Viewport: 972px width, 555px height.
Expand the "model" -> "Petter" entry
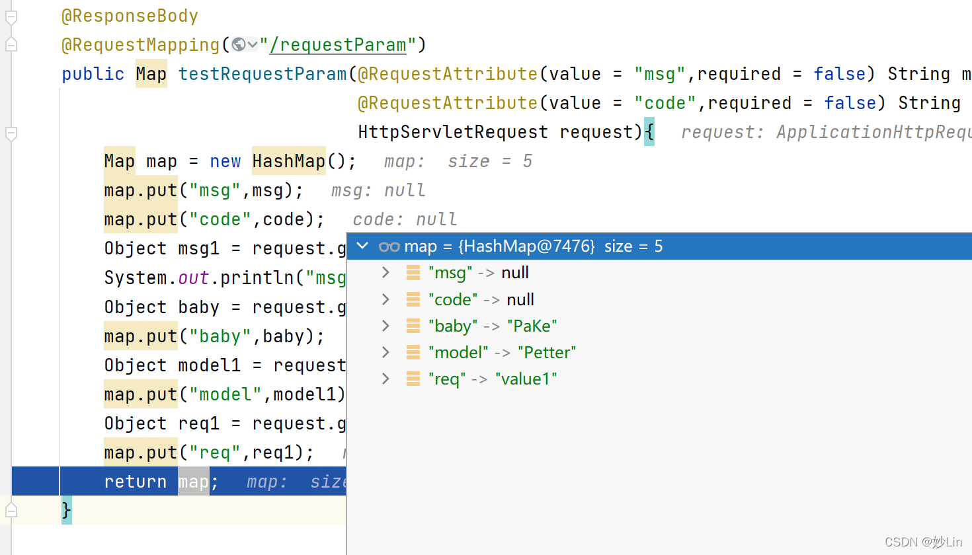coord(385,351)
